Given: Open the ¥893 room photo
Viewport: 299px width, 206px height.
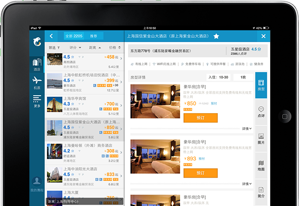Looking at the screenshot, I should [x=155, y=156].
